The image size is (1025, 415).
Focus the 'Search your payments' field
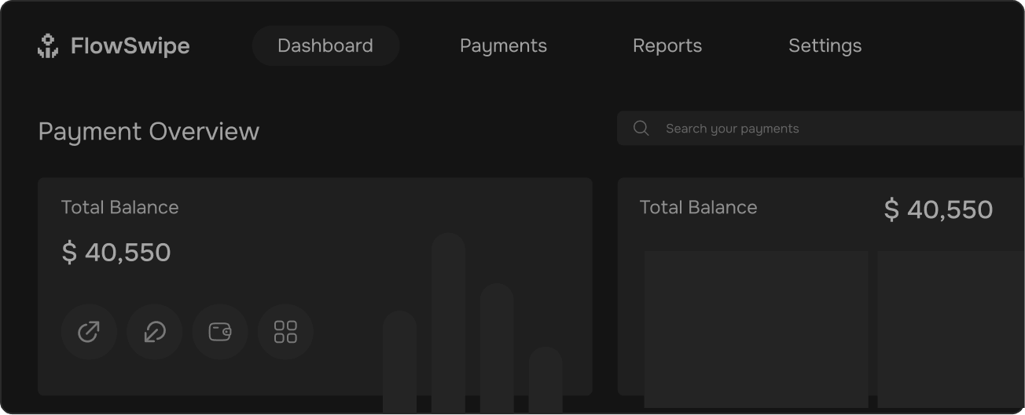click(x=821, y=128)
